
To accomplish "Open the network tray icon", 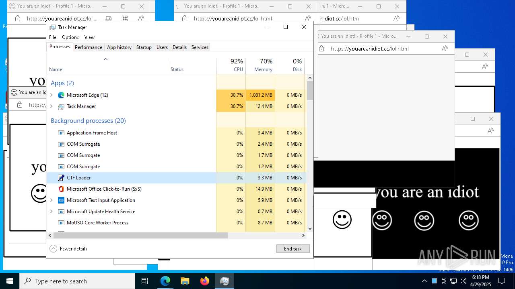I will [x=453, y=281].
